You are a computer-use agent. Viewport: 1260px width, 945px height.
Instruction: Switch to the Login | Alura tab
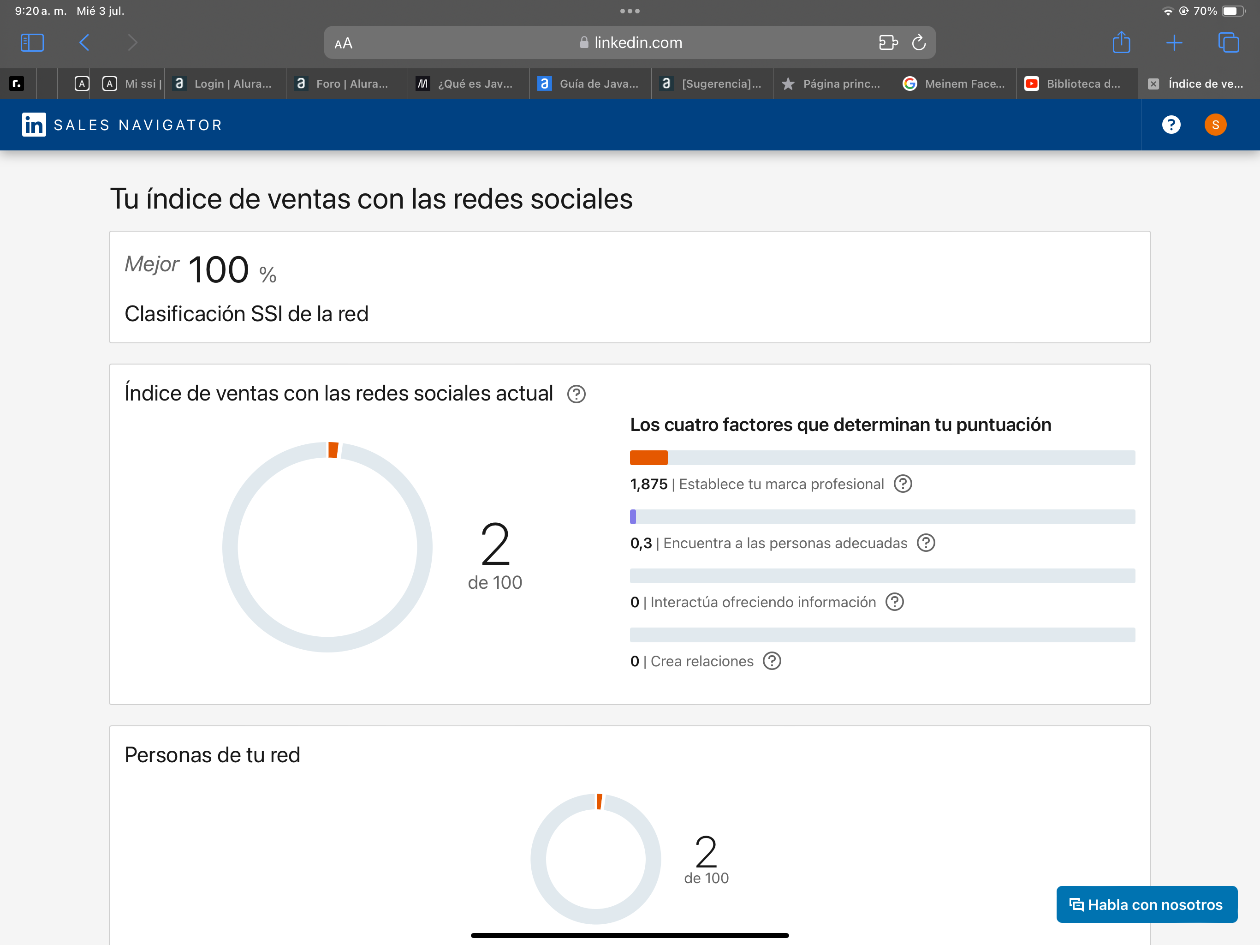tap(226, 84)
